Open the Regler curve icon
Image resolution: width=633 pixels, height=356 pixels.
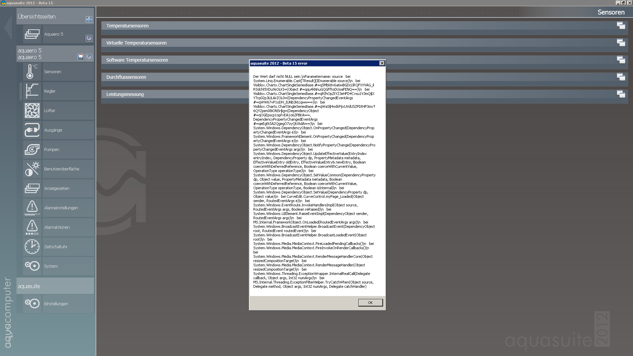click(x=32, y=91)
